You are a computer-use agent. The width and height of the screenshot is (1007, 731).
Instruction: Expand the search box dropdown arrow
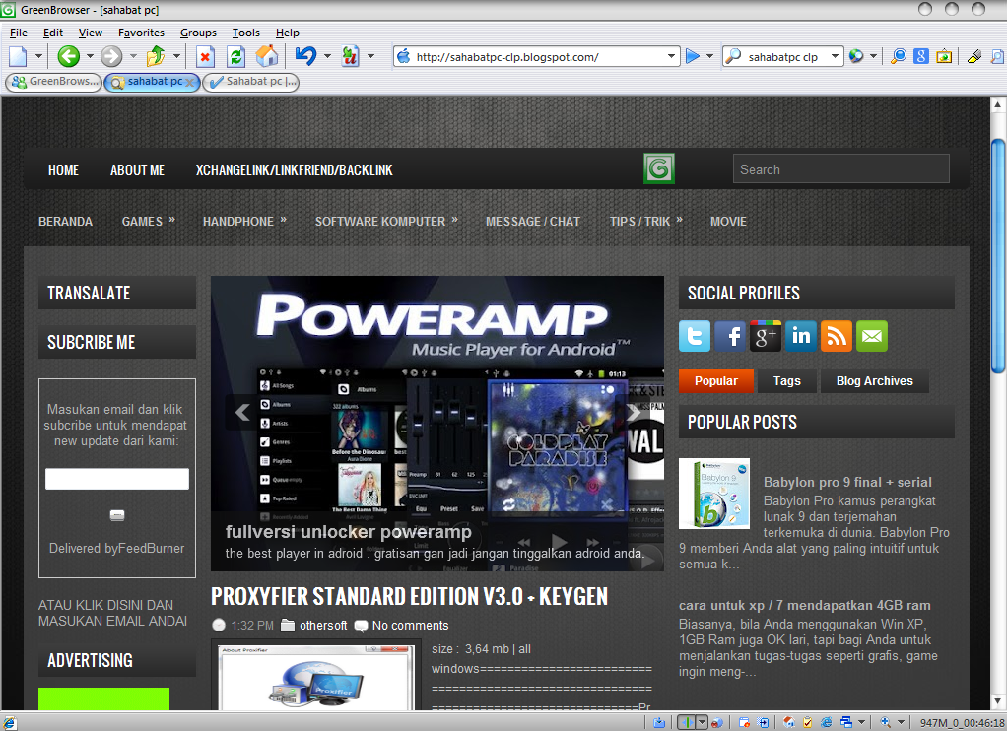[x=835, y=56]
